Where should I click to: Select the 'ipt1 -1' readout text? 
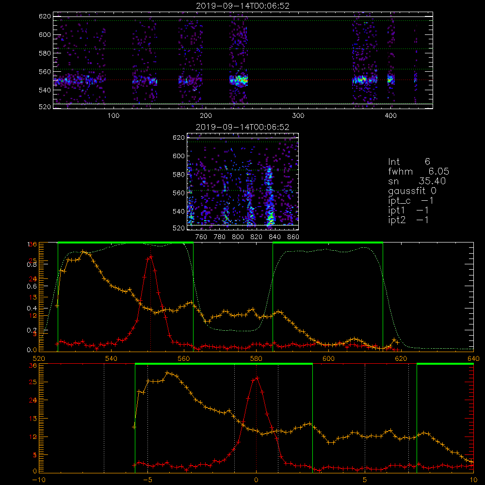click(408, 210)
